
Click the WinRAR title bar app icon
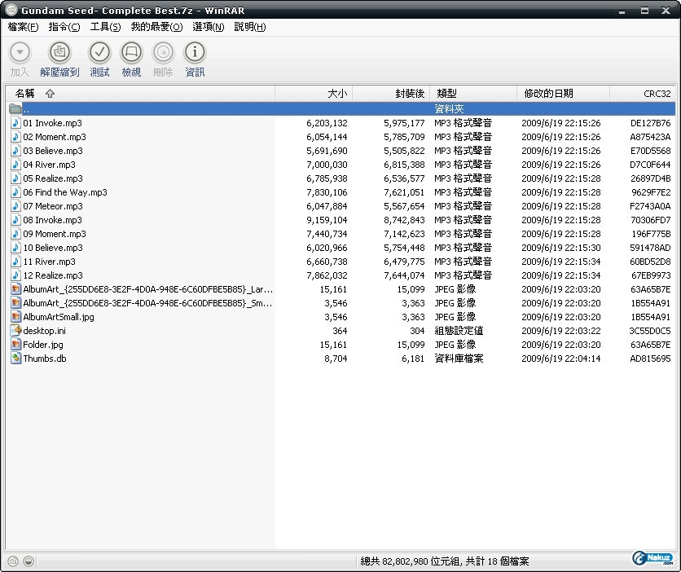click(x=11, y=10)
